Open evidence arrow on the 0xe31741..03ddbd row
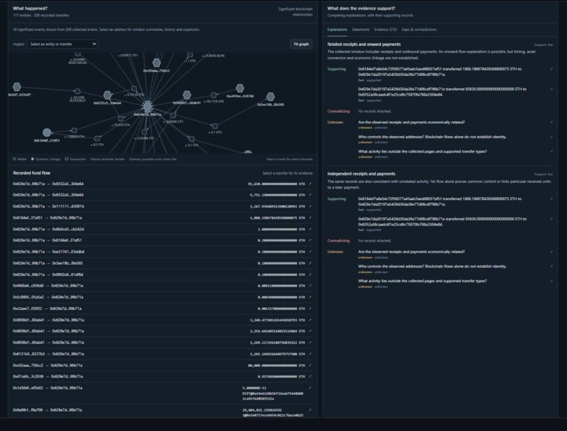 coord(310,252)
